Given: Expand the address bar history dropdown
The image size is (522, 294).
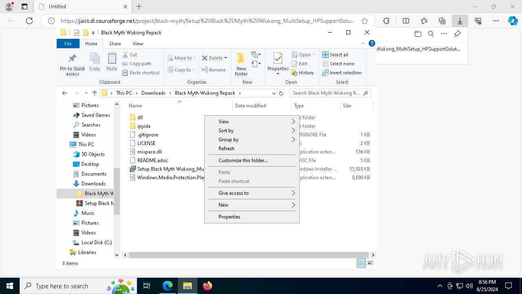Looking at the screenshot, I should [x=274, y=93].
